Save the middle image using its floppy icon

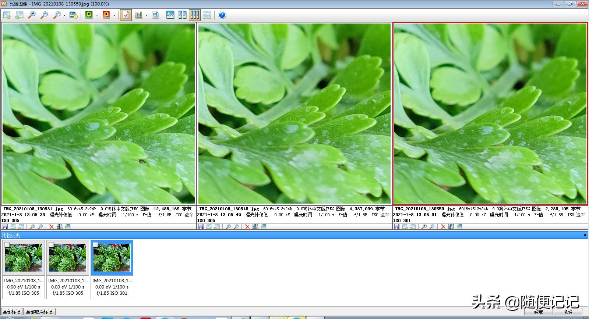(x=201, y=227)
